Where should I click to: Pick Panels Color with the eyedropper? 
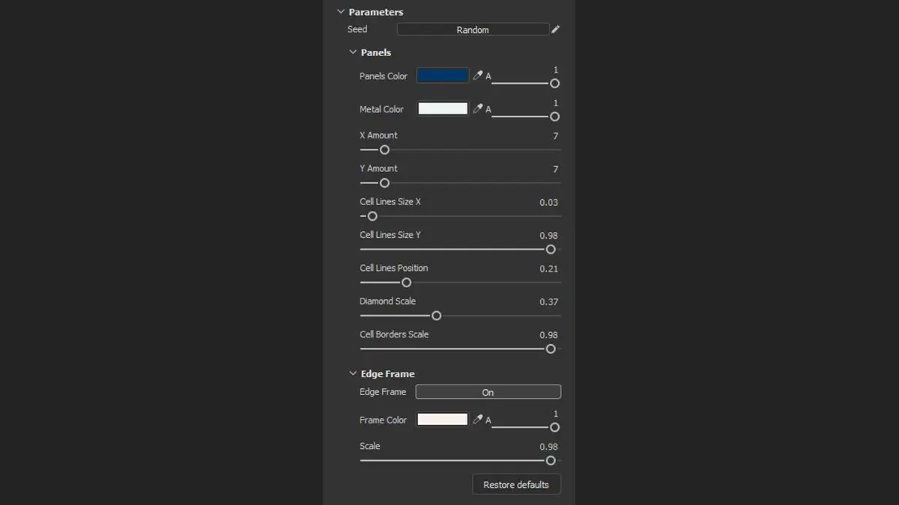[477, 76]
